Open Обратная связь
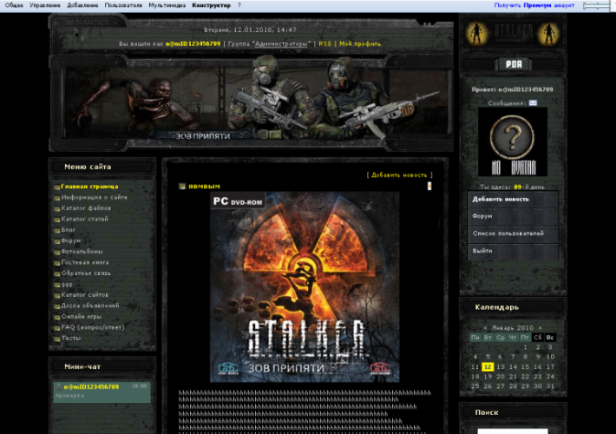Image resolution: width=616 pixels, height=434 pixels. [x=86, y=273]
